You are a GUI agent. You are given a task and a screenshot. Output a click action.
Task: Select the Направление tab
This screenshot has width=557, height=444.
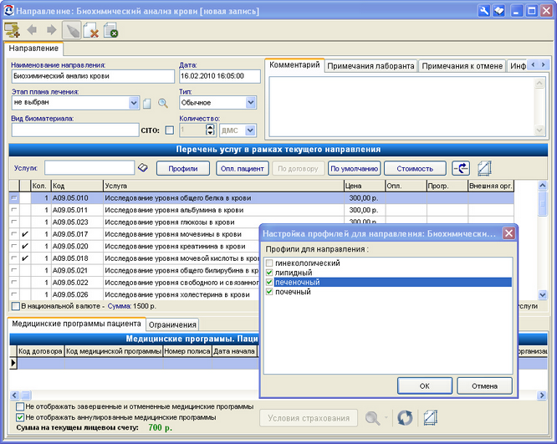click(x=33, y=48)
